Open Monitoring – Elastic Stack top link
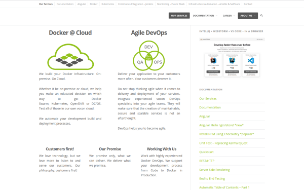The width and height of the screenshot is (304, 190). [x=171, y=4]
